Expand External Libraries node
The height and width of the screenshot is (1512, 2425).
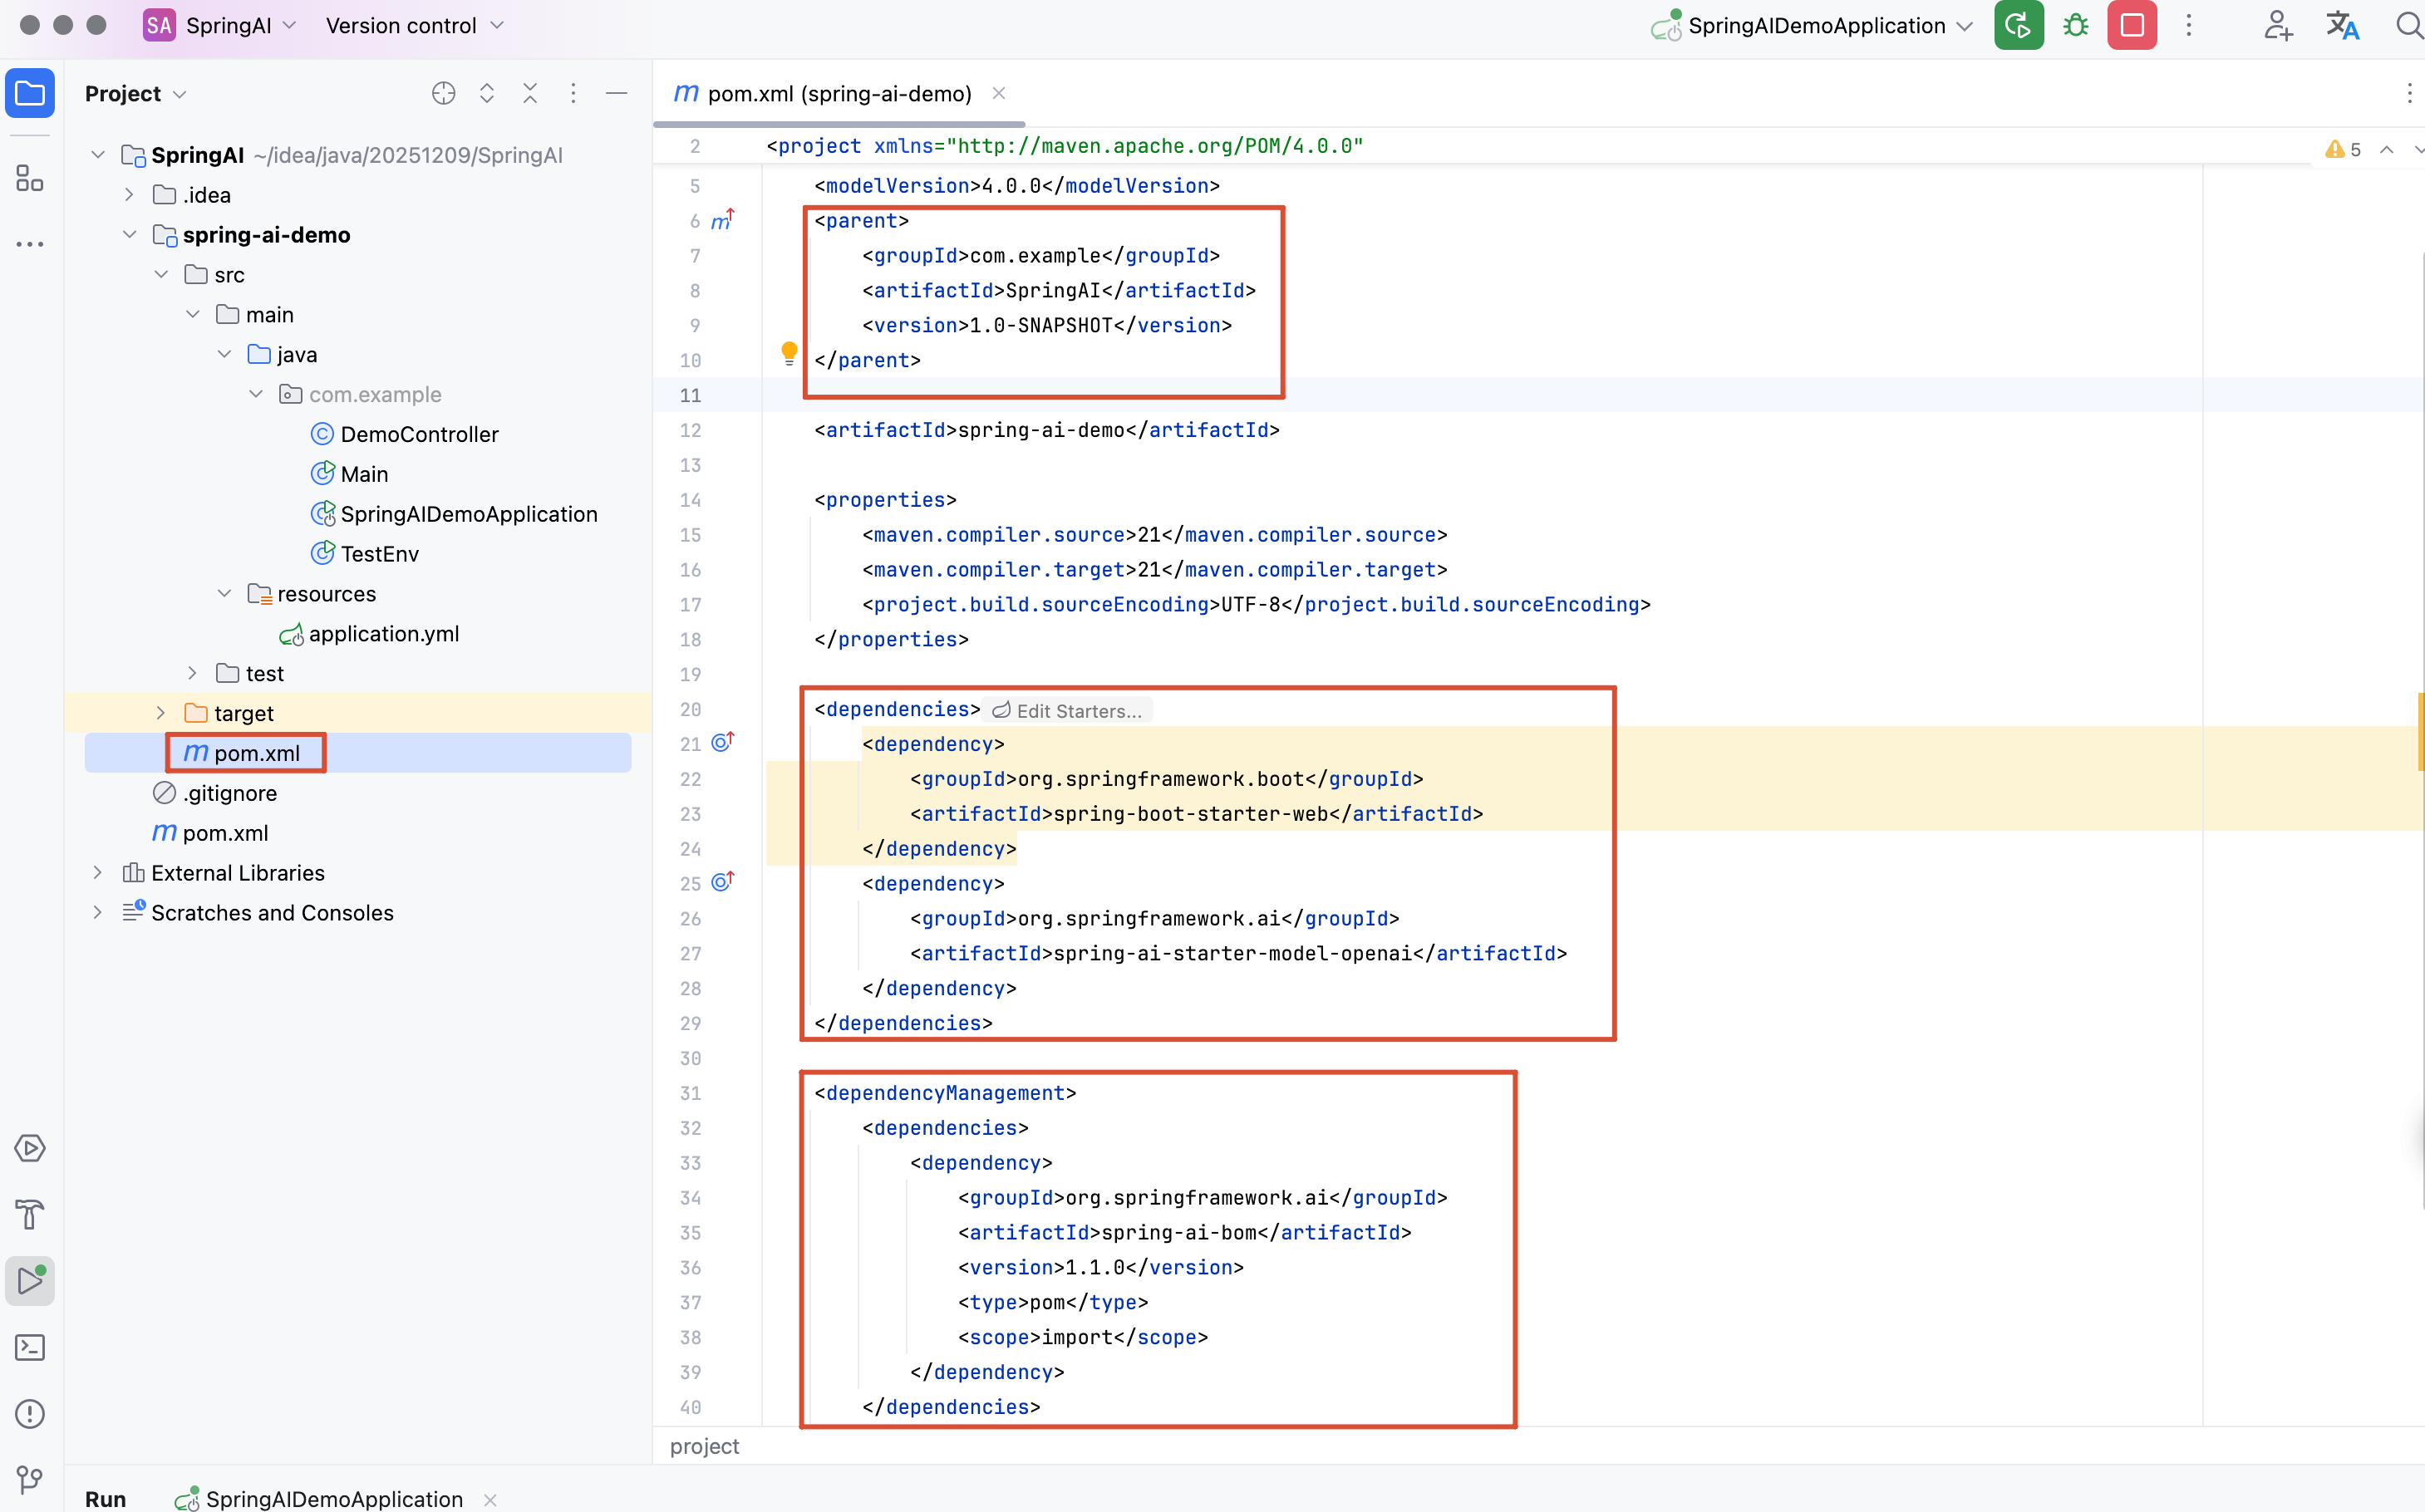click(97, 873)
